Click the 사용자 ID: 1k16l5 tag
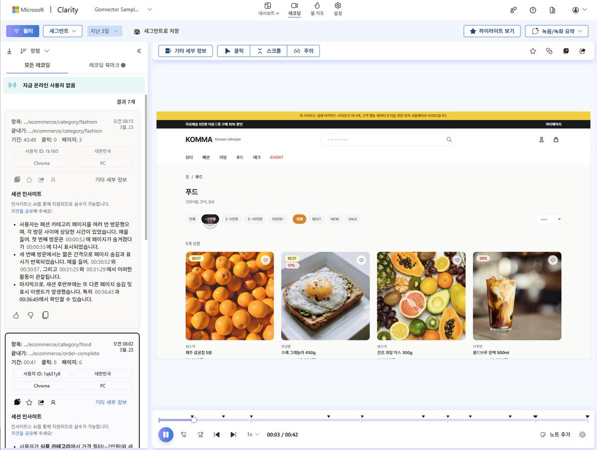 pos(41,151)
